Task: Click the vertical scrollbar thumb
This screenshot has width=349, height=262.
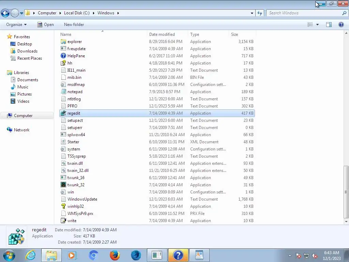Action: coord(346,192)
